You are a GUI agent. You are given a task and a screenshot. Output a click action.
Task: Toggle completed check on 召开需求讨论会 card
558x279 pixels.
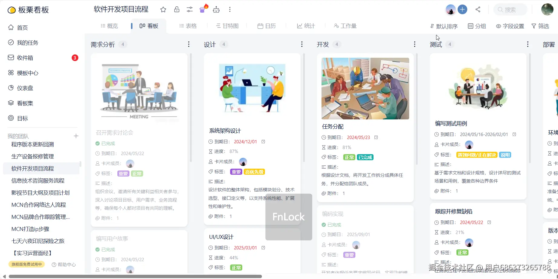(97, 144)
